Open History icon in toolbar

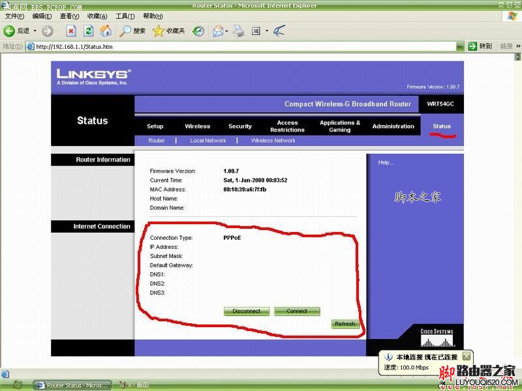(198, 31)
